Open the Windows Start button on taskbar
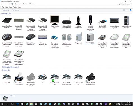Image resolution: width=133 pixels, height=106 pixels. click(x=3, y=104)
